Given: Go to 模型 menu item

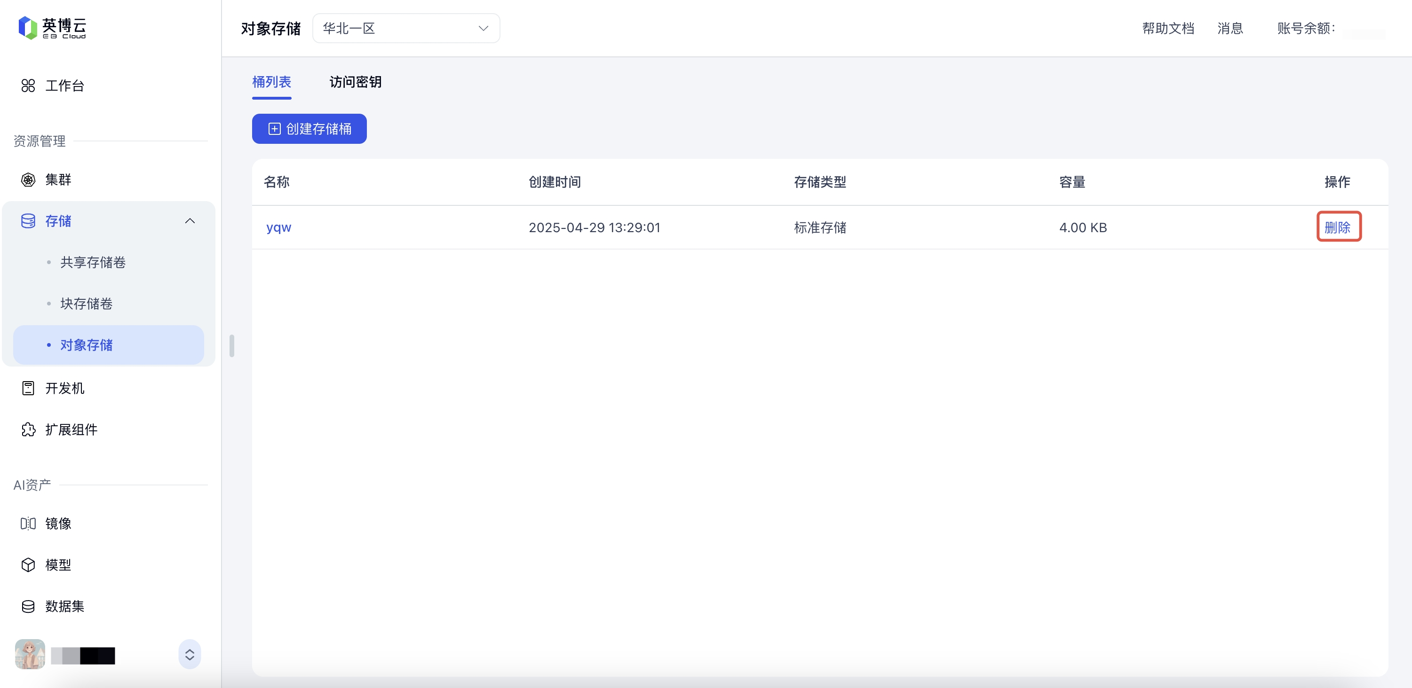Looking at the screenshot, I should [x=58, y=564].
